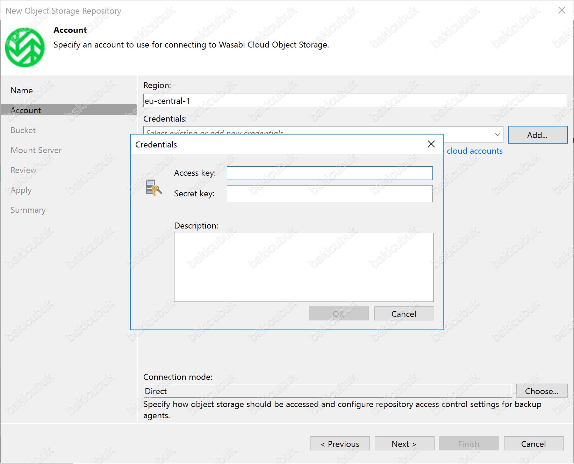Click the Wasabi logo icon

tap(24, 48)
